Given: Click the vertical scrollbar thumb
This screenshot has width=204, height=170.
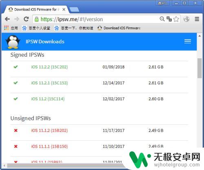Looking at the screenshot, I should [200, 68].
